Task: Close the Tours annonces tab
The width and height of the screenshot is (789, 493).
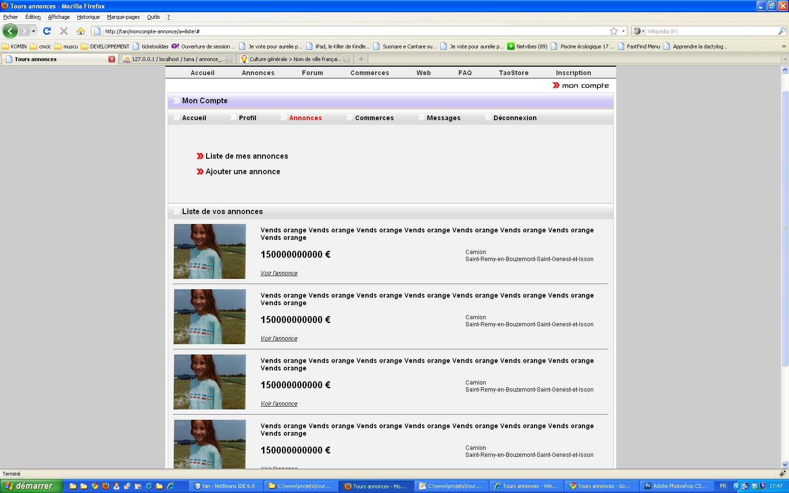Action: point(112,59)
